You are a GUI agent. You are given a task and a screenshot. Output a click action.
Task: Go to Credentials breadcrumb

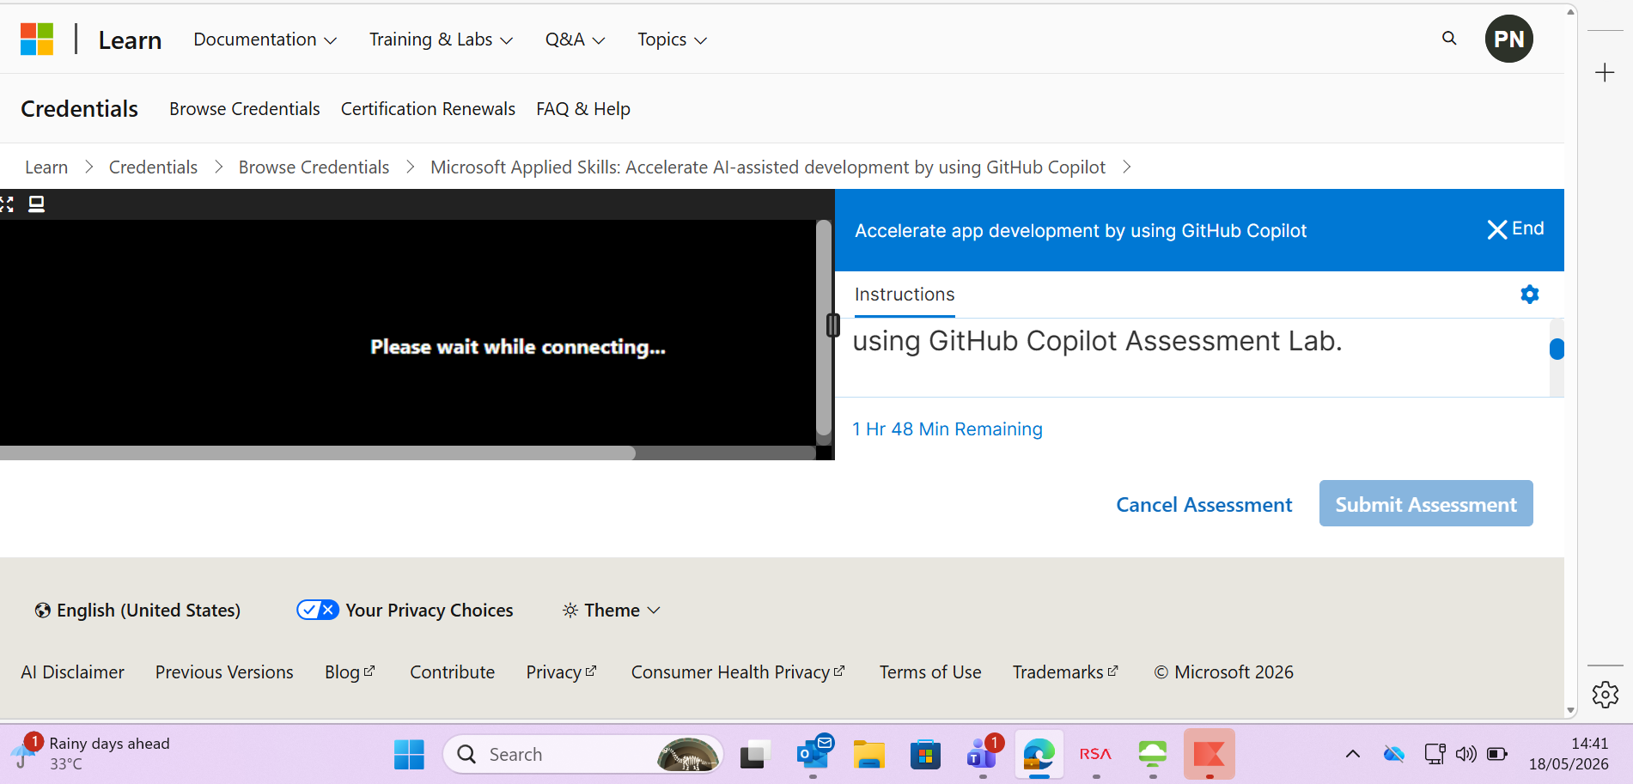(153, 167)
